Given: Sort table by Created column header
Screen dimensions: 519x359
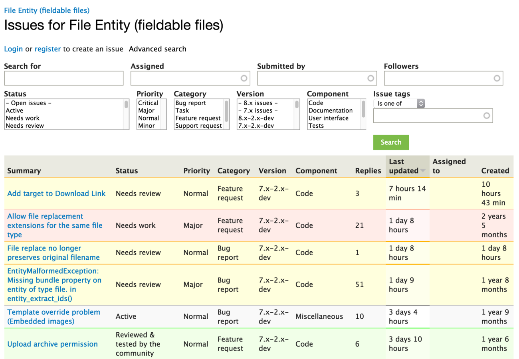Looking at the screenshot, I should [495, 171].
